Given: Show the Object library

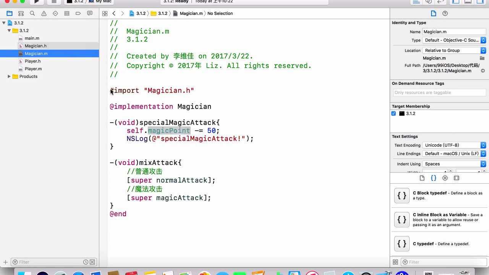Looking at the screenshot, I should point(445,178).
